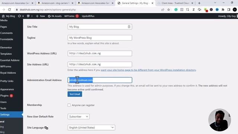Image resolution: width=238 pixels, height=134 pixels.
Task: Open the Chrome profile avatar
Action: (235, 10)
